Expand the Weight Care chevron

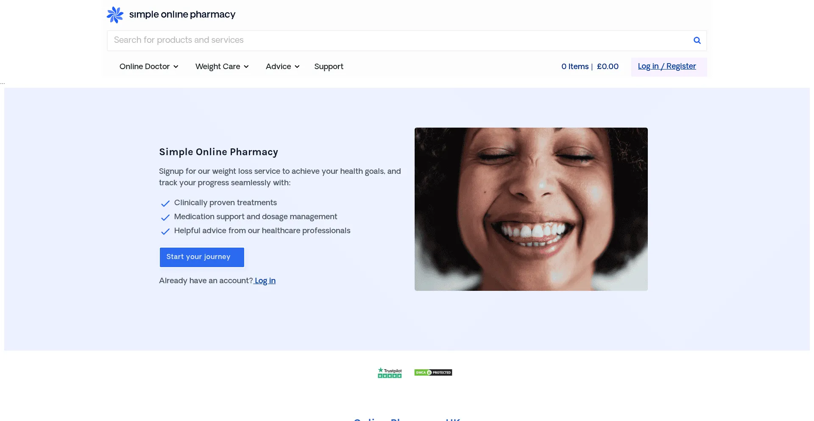point(246,67)
